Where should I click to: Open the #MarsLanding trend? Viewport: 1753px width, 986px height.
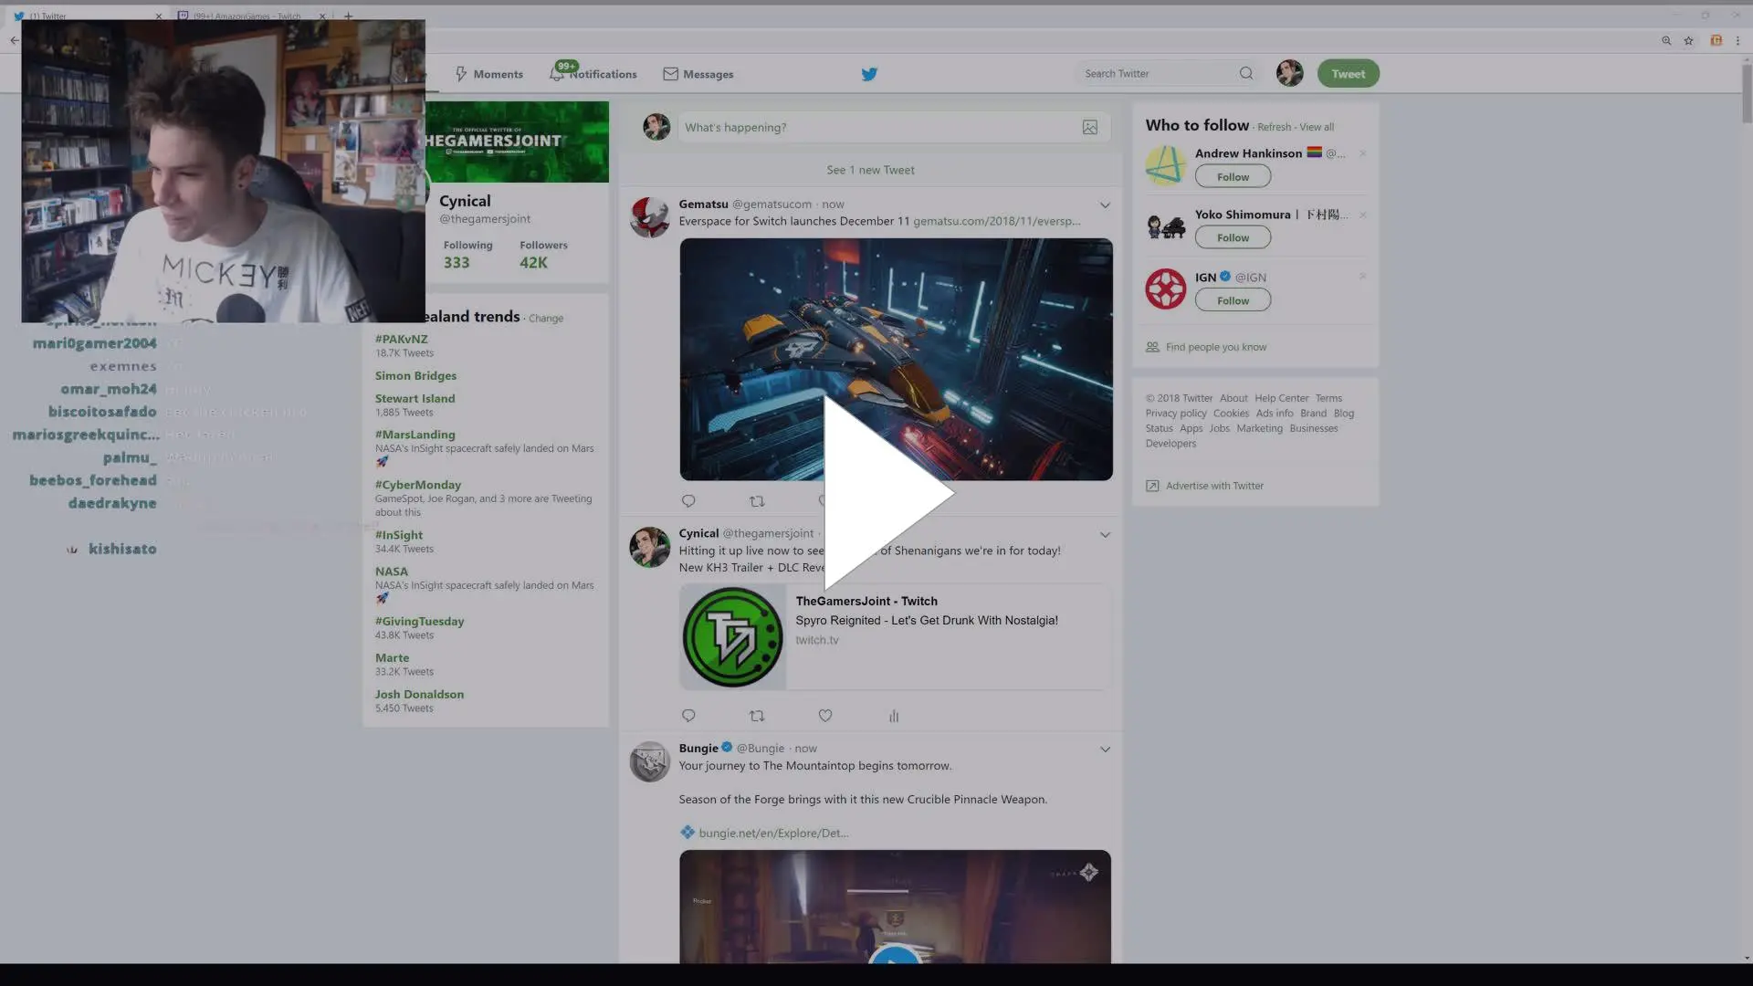[x=415, y=435]
